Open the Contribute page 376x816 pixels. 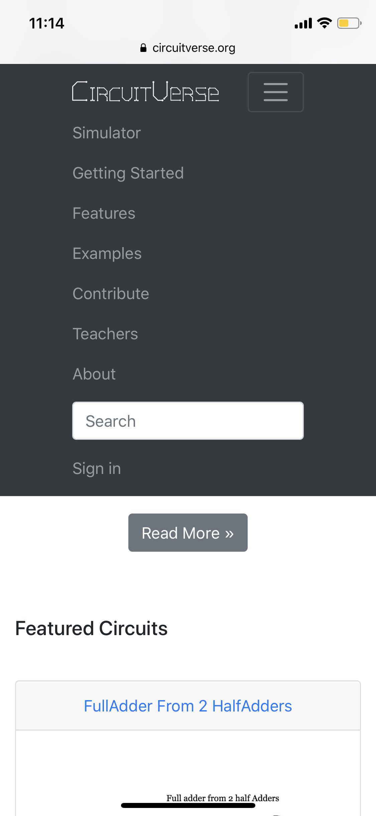coord(111,293)
